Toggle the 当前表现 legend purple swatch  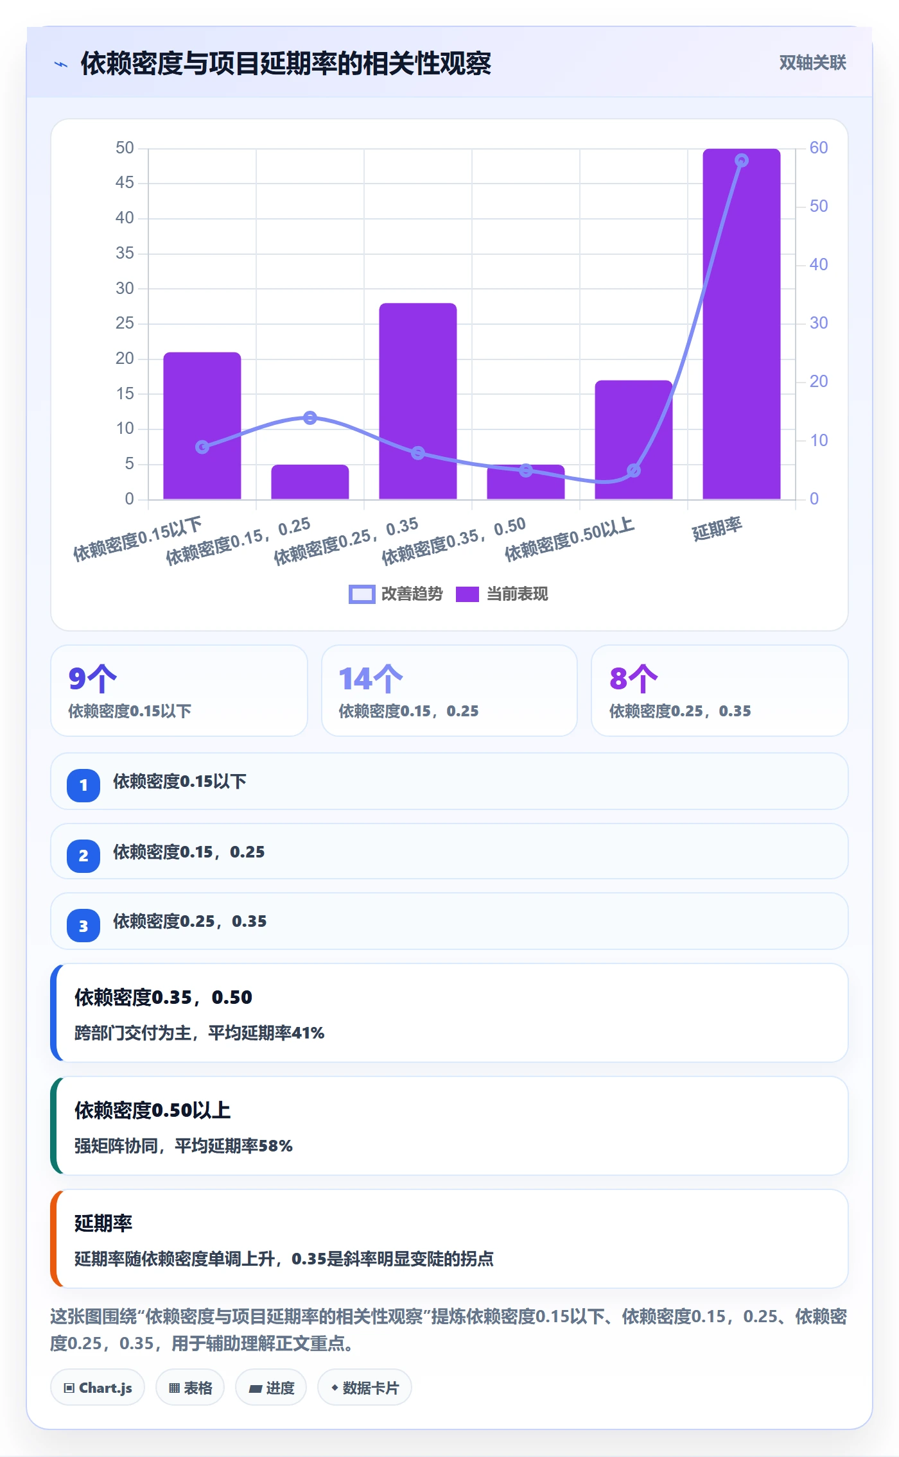pos(467,594)
